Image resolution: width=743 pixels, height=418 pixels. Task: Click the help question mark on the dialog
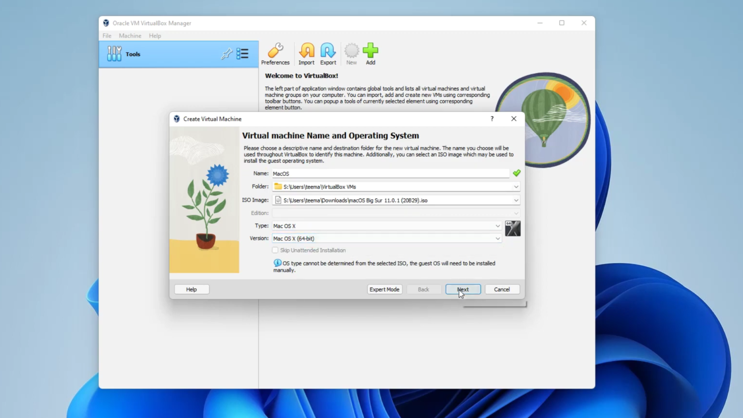pyautogui.click(x=491, y=119)
